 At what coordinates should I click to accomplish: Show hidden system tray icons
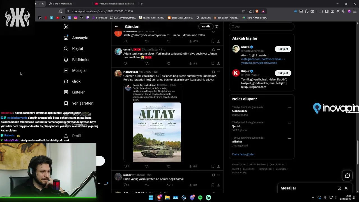(x=313, y=198)
